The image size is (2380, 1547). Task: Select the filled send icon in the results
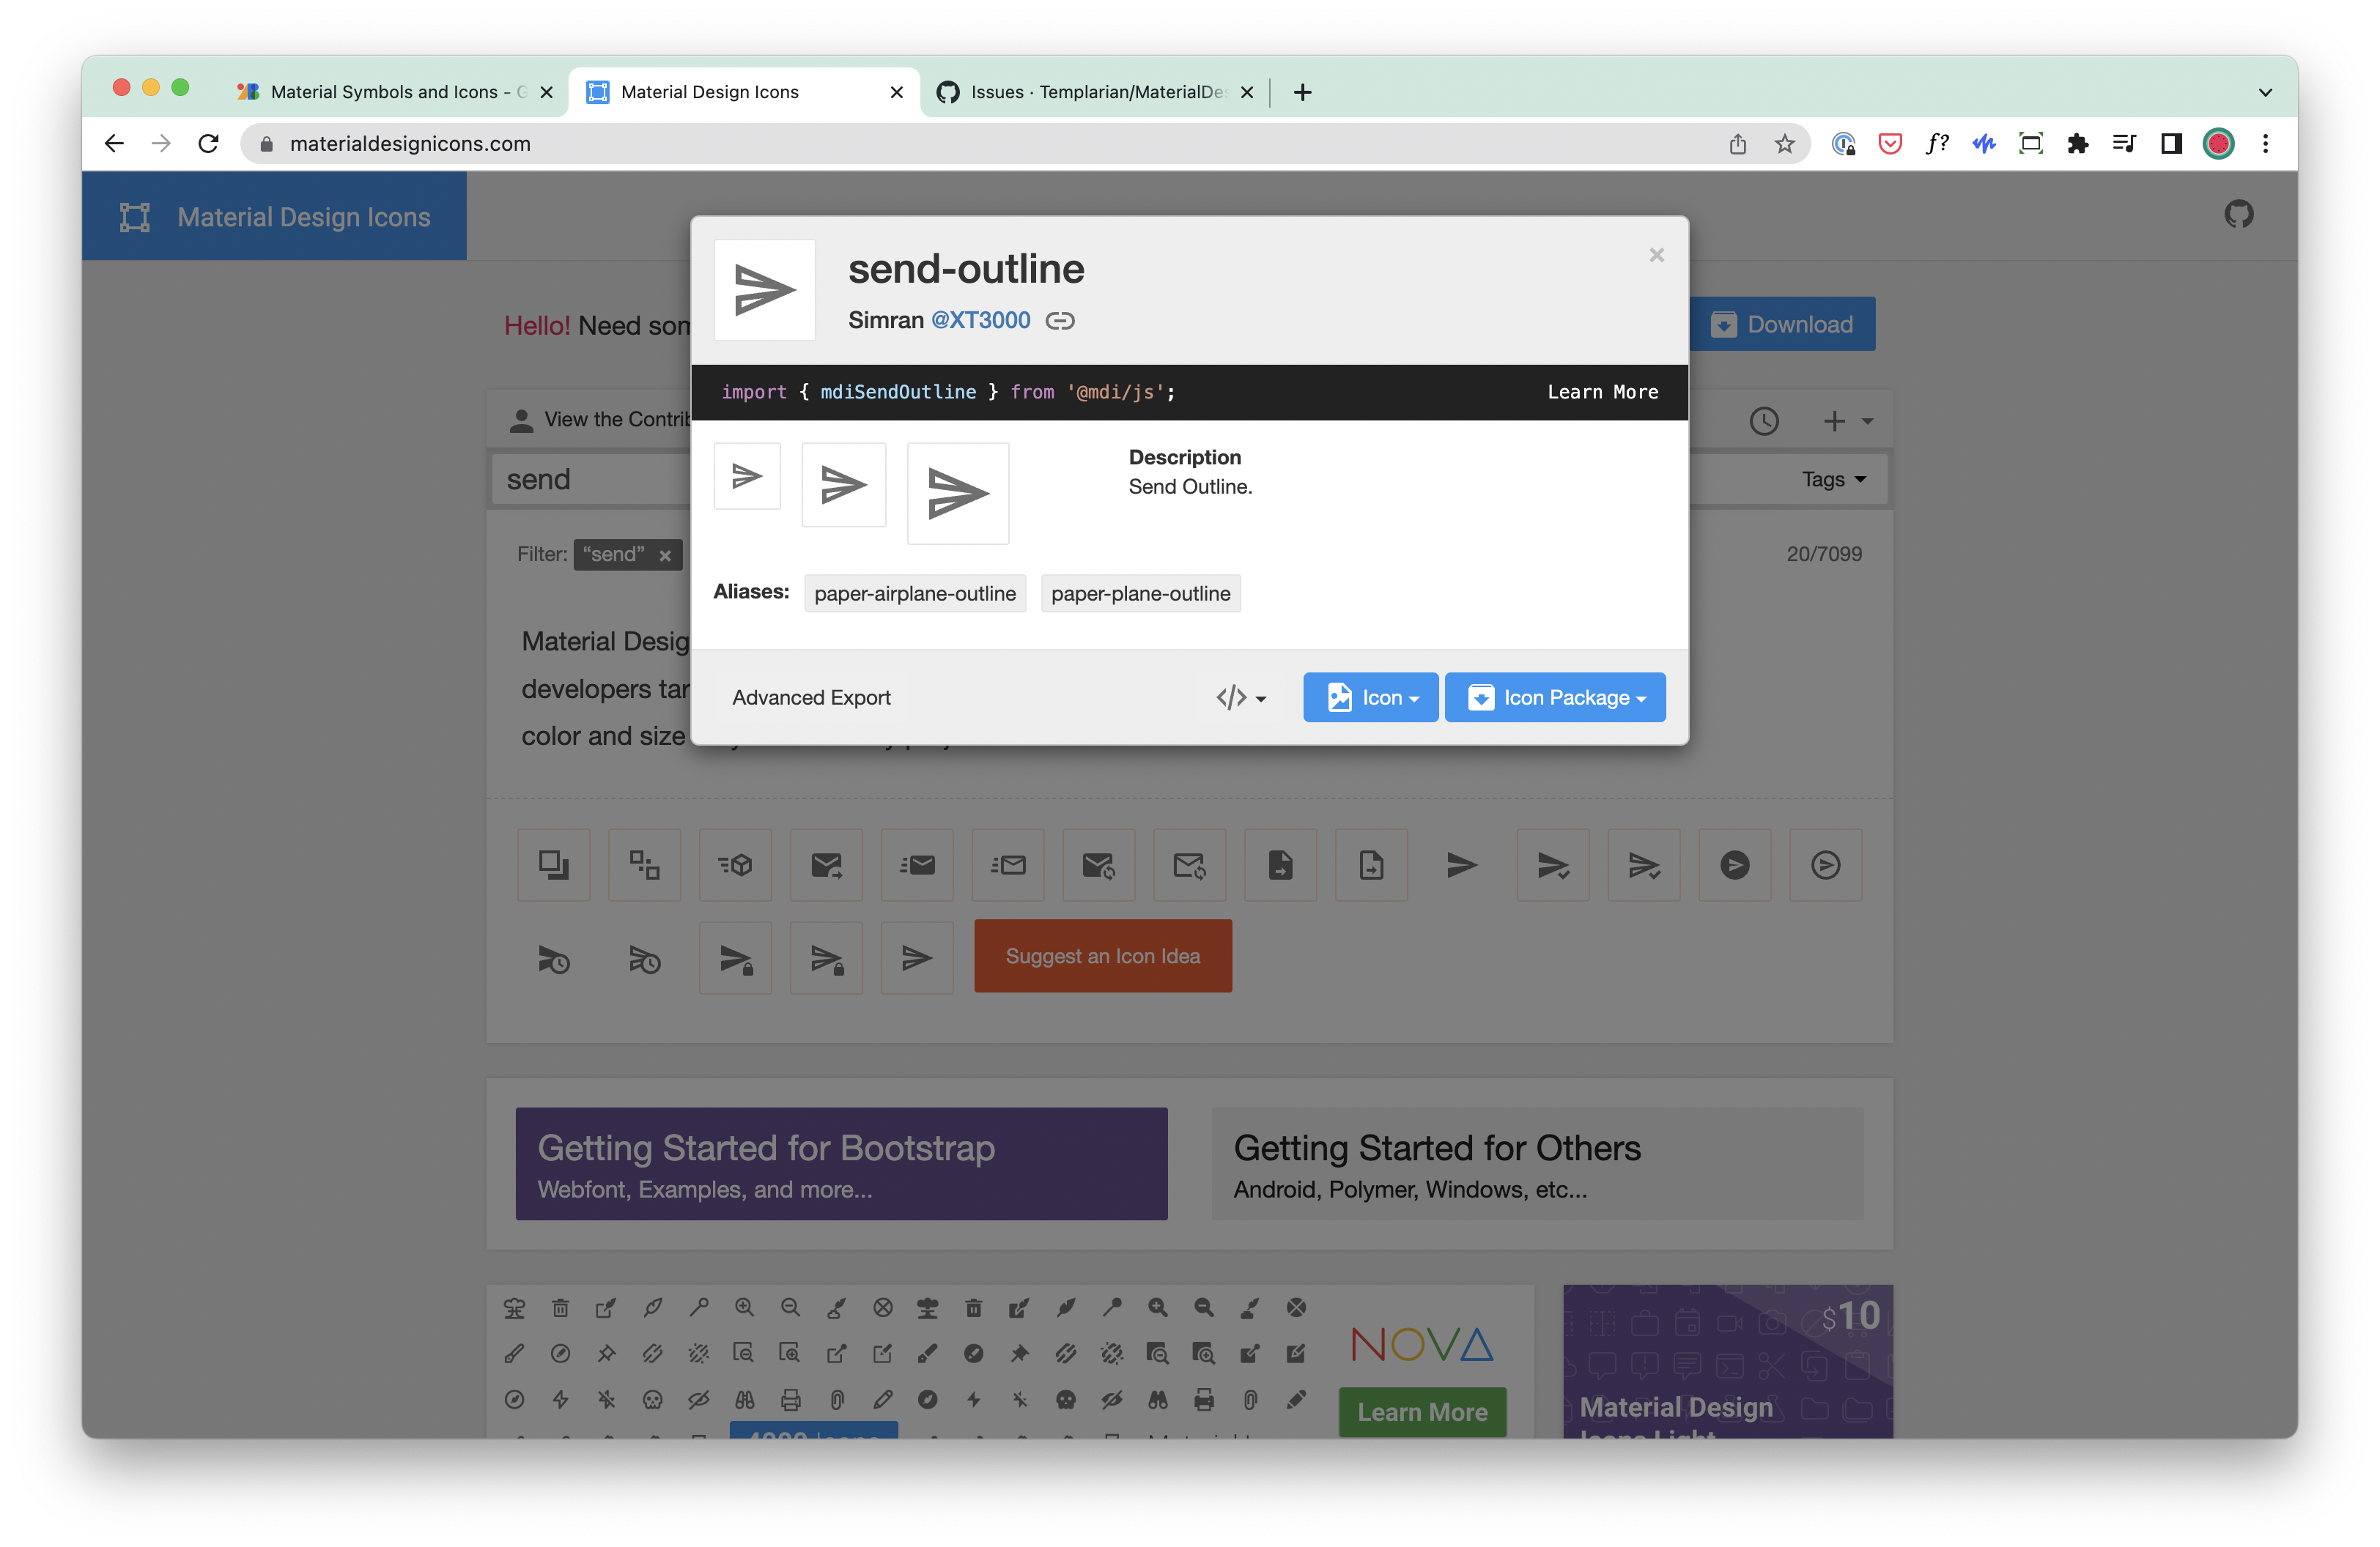coord(1462,864)
